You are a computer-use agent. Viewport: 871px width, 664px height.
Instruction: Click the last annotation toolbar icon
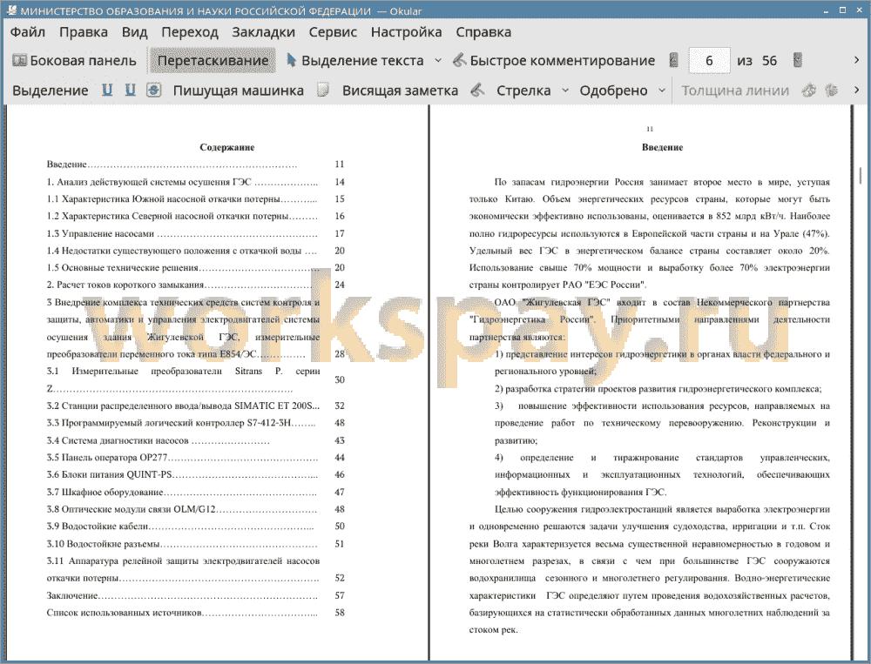click(831, 90)
